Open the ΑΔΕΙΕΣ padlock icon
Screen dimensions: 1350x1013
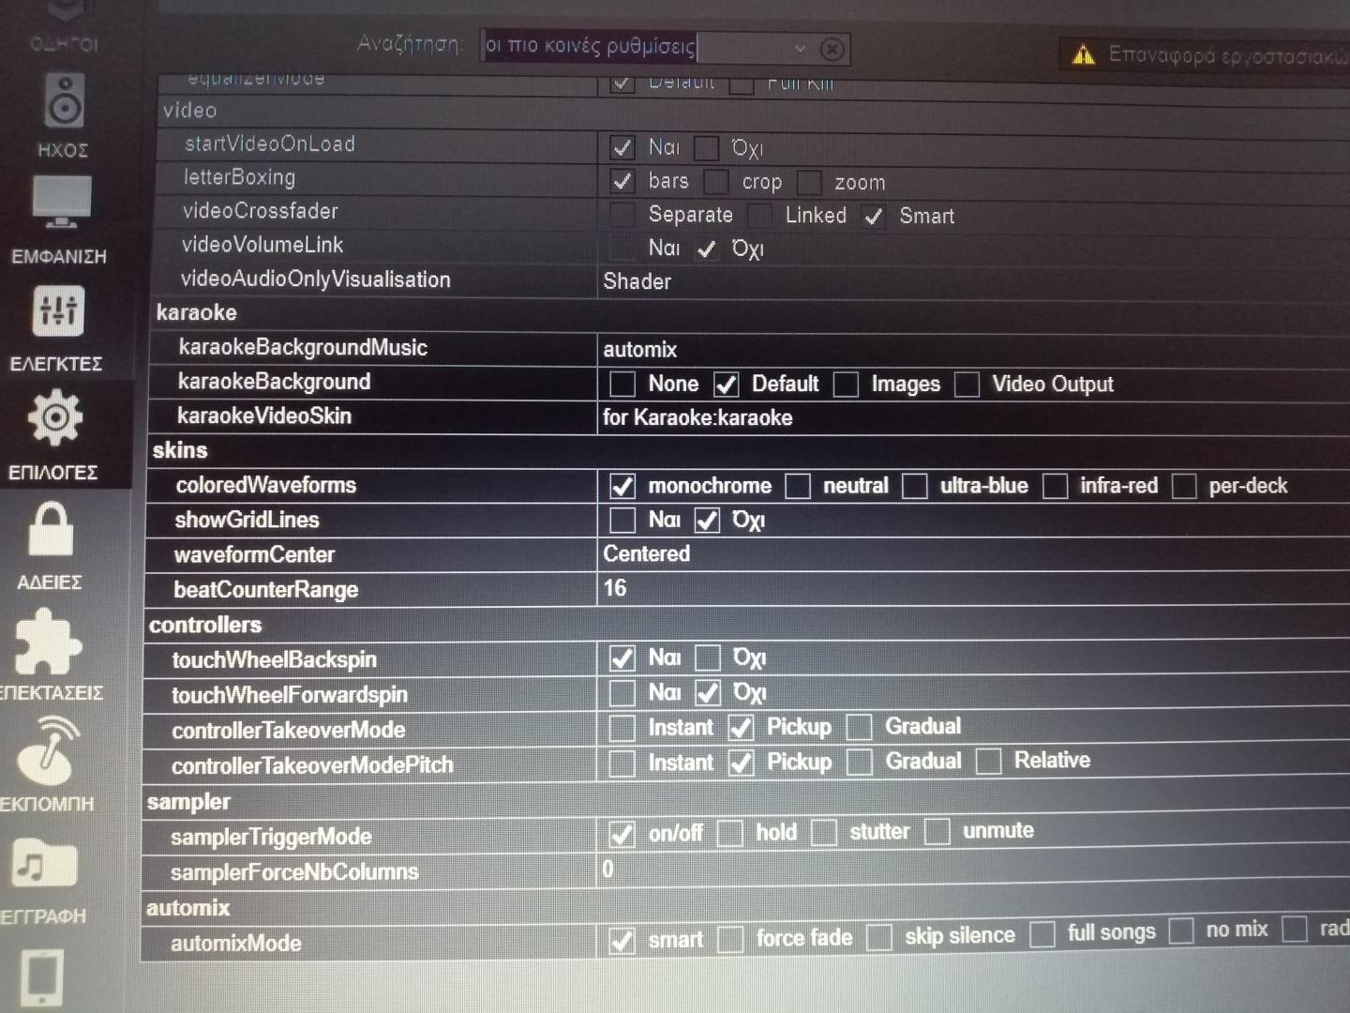click(51, 530)
